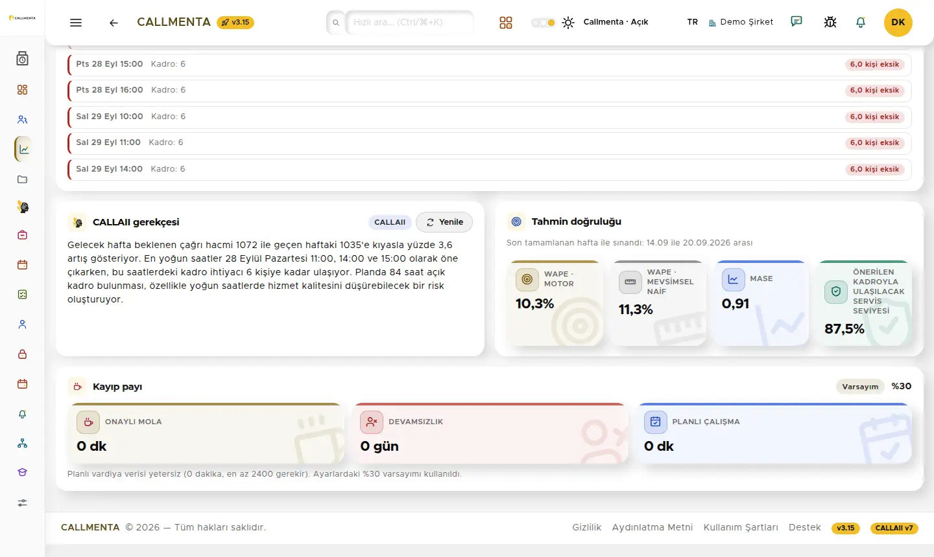Open the timer clock icon in sidebar
The height and width of the screenshot is (557, 934).
(23, 59)
